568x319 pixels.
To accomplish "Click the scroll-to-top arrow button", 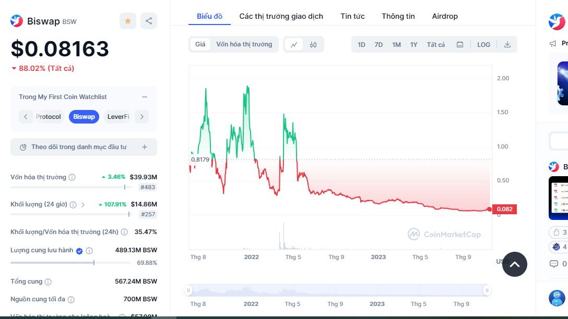I will click(514, 264).
